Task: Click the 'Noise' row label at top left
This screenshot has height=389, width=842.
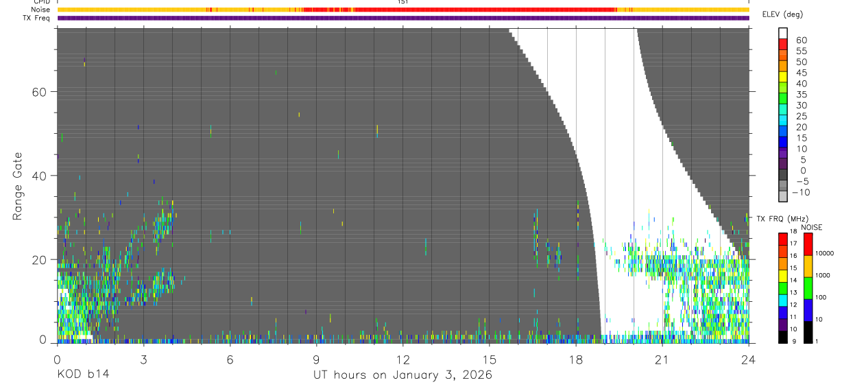Action: click(x=41, y=10)
